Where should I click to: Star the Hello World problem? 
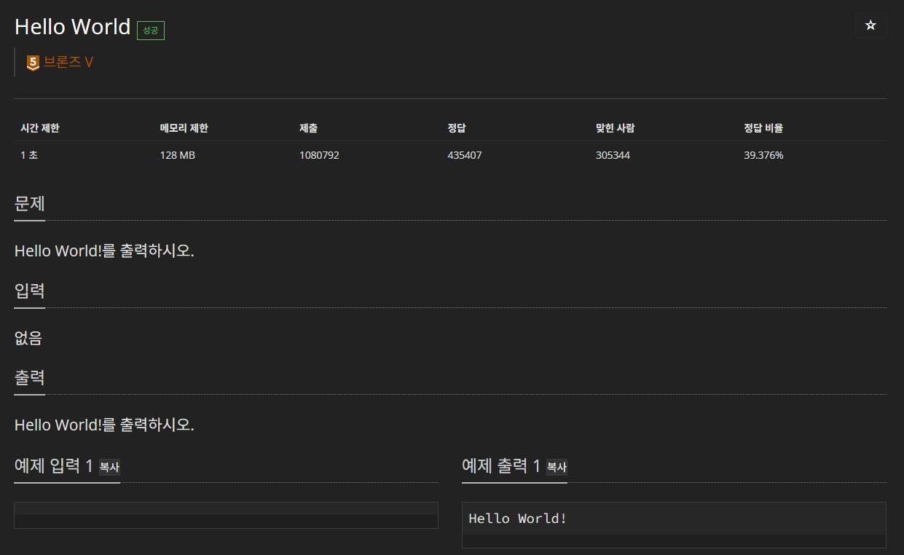point(870,25)
